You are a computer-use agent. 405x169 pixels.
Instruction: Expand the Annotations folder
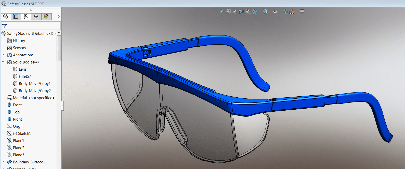pyautogui.click(x=3, y=55)
